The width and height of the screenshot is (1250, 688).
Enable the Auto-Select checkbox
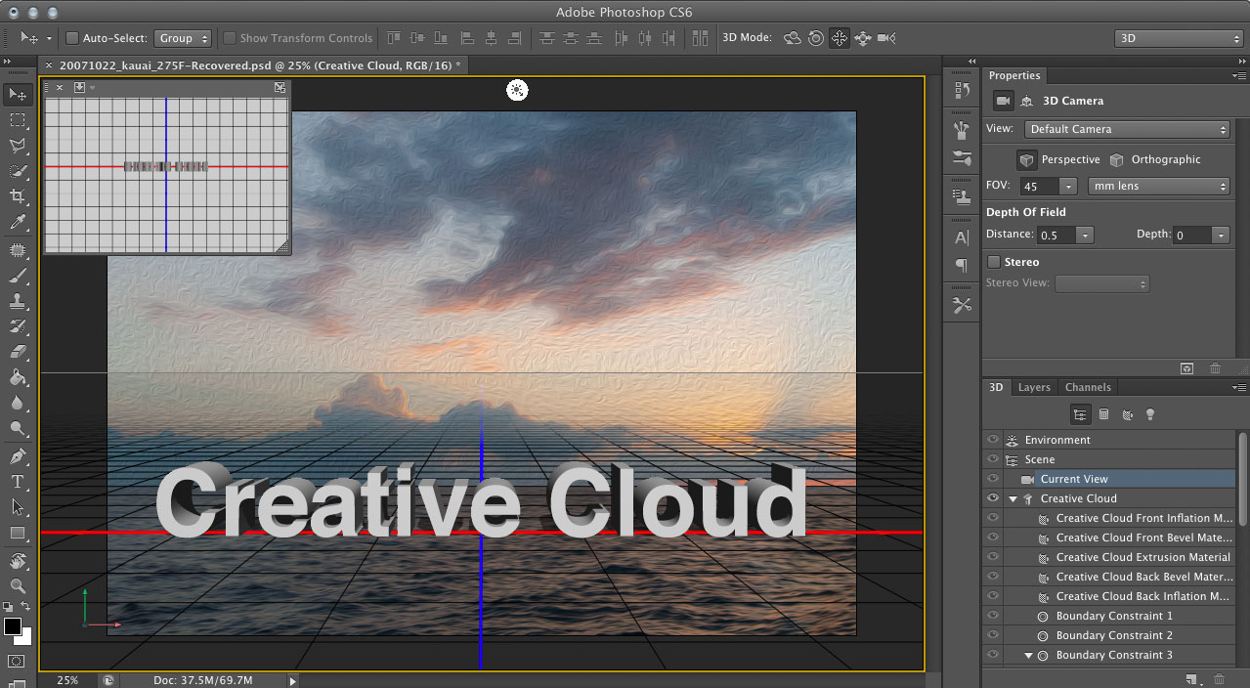point(72,38)
